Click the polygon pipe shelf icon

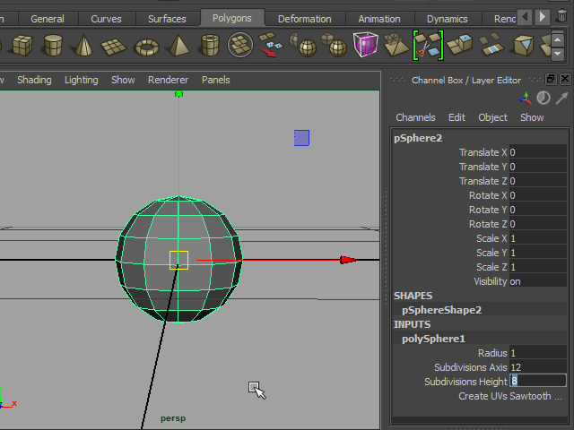[x=209, y=46]
